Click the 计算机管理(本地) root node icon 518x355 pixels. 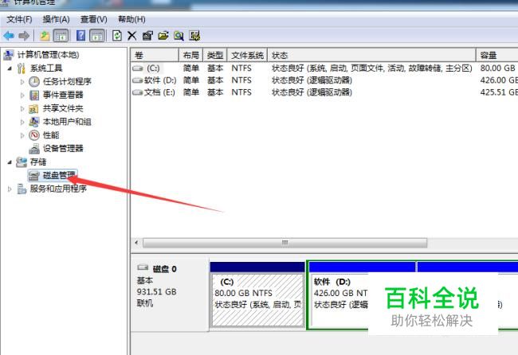pos(9,55)
